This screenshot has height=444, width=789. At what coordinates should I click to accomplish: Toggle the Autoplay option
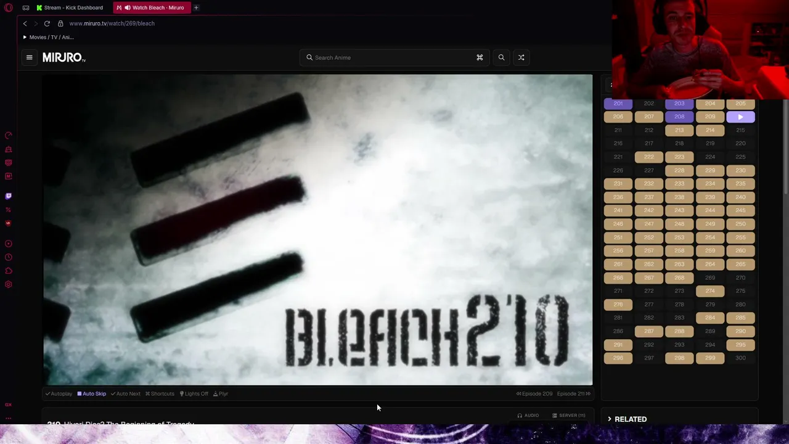click(59, 393)
